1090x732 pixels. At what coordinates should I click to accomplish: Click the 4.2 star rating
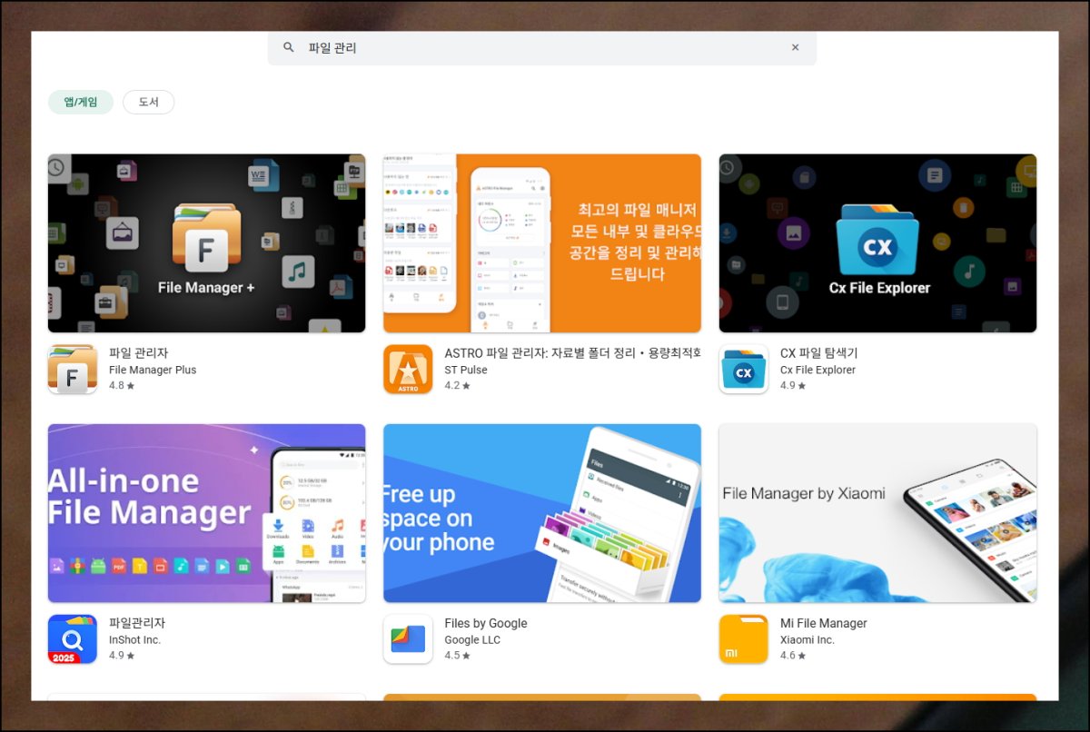pyautogui.click(x=457, y=385)
